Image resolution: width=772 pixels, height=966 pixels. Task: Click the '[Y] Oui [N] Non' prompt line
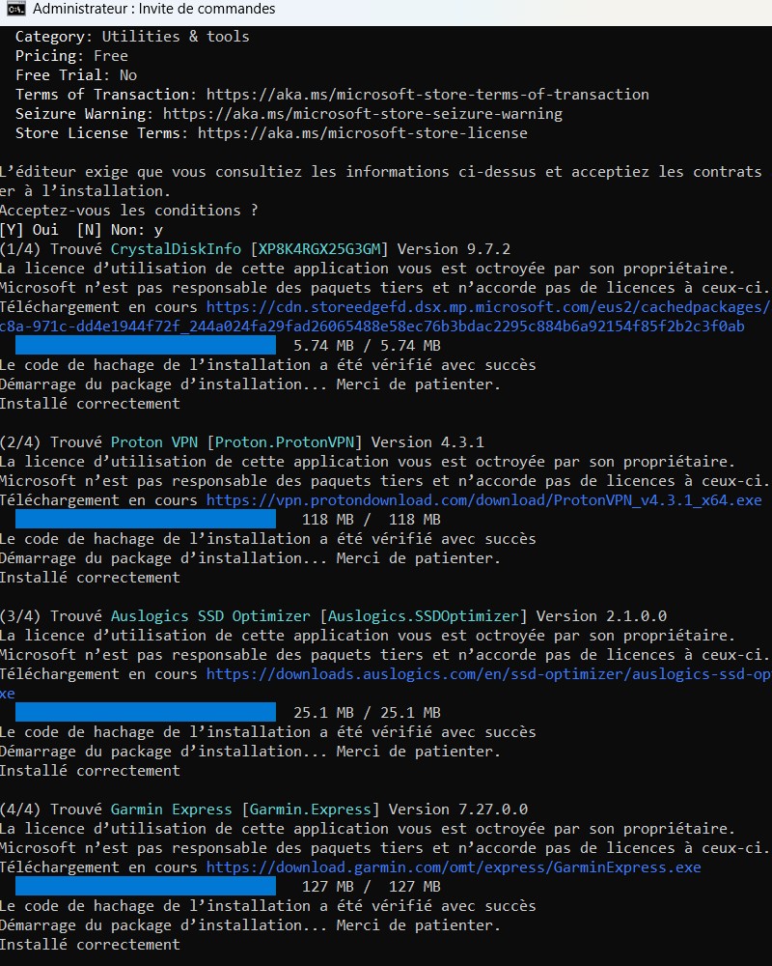(x=81, y=230)
